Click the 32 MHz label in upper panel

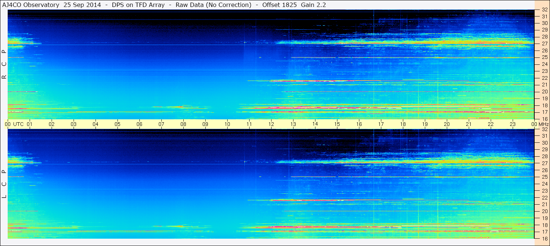click(544, 10)
